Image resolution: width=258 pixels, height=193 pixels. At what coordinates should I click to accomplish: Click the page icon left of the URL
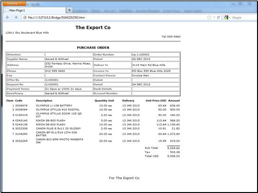pyautogui.click(x=25, y=18)
